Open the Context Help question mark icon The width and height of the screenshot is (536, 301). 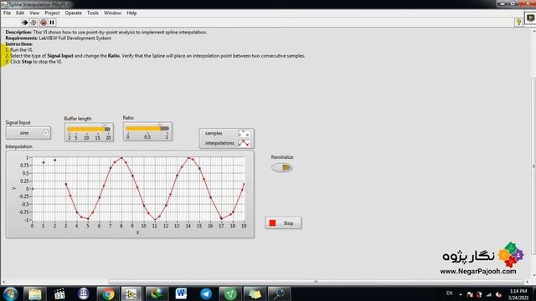click(x=518, y=23)
